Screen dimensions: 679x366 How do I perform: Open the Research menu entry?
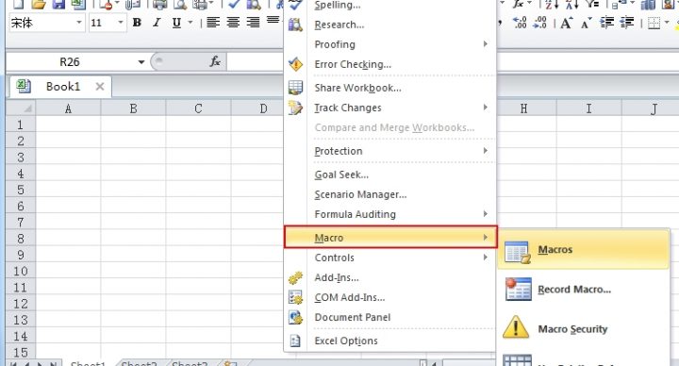point(389,25)
